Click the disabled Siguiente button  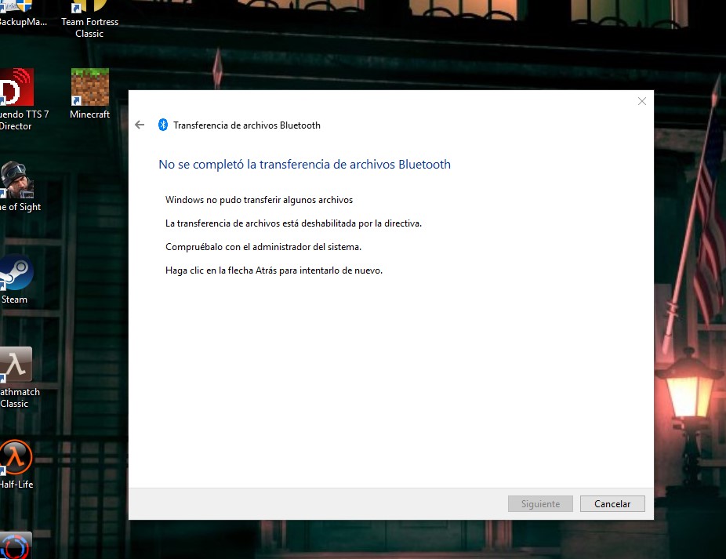540,503
